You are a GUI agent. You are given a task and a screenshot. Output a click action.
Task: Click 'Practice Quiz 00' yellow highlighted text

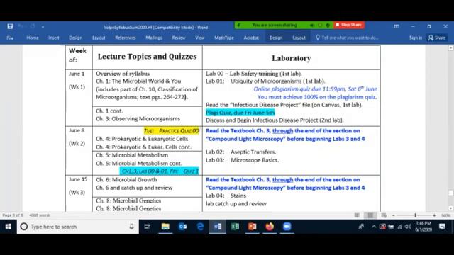click(x=179, y=130)
